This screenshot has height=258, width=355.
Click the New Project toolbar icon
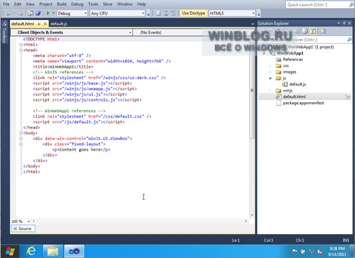pyautogui.click(x=30, y=13)
